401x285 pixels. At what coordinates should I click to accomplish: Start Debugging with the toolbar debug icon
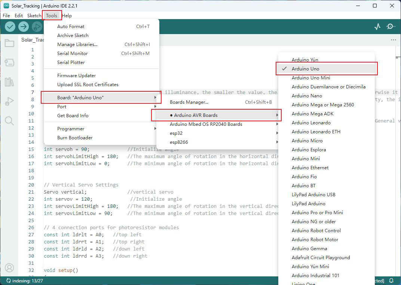(x=37, y=27)
